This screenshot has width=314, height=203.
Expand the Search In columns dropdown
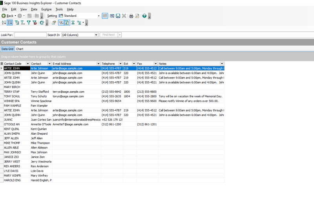pos(96,35)
